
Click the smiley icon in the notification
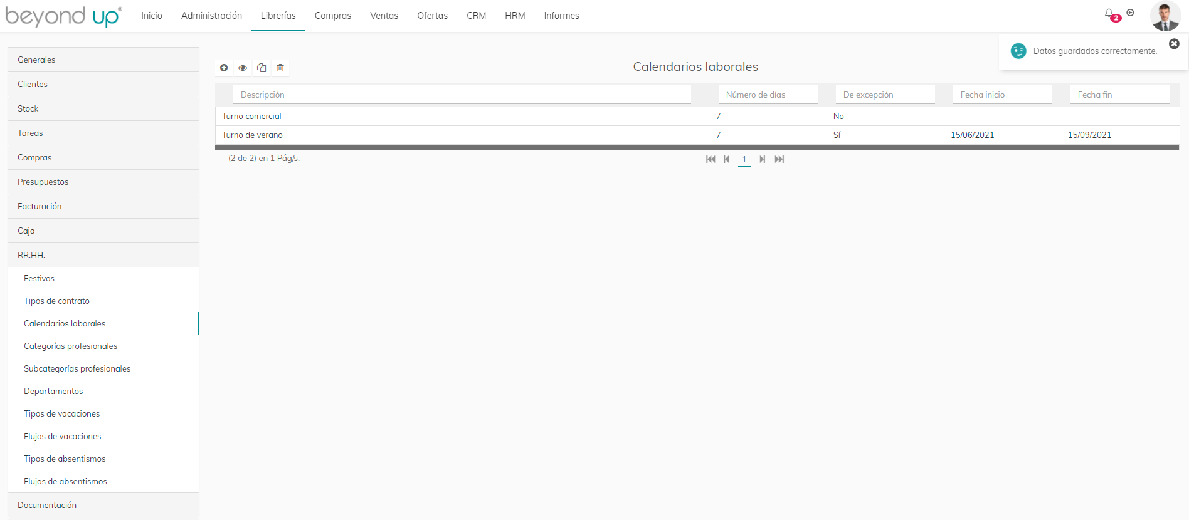1018,51
